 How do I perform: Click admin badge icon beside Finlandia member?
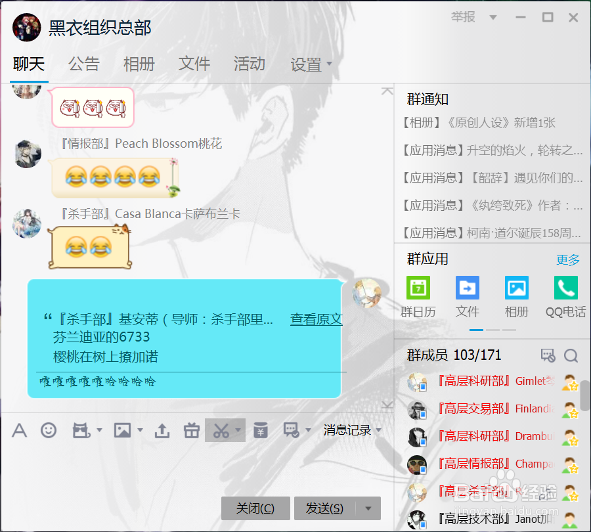pyautogui.click(x=569, y=409)
